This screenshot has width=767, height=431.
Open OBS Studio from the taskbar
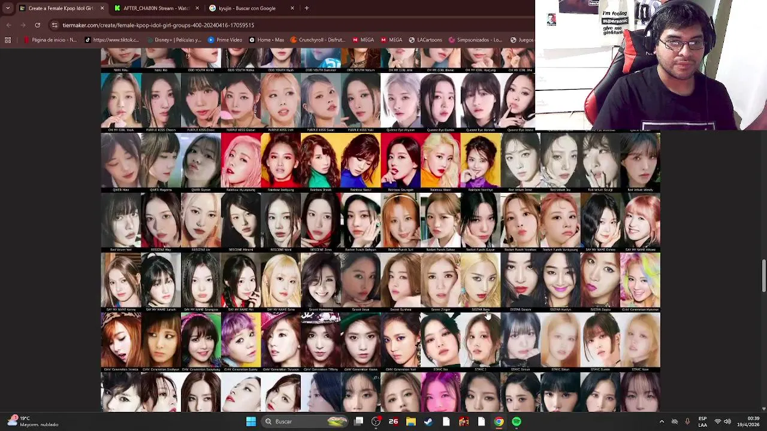(376, 421)
